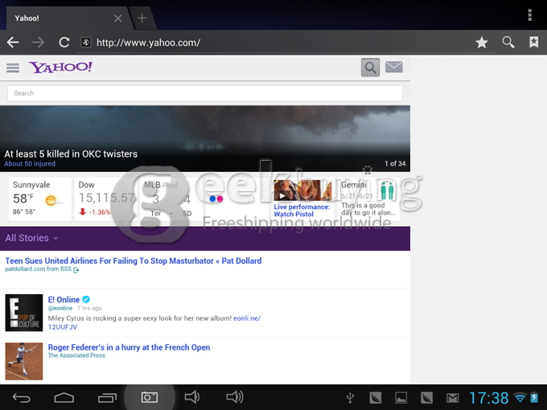Expand the All Stories dropdown
Viewport: 547px width, 410px height.
coord(31,238)
